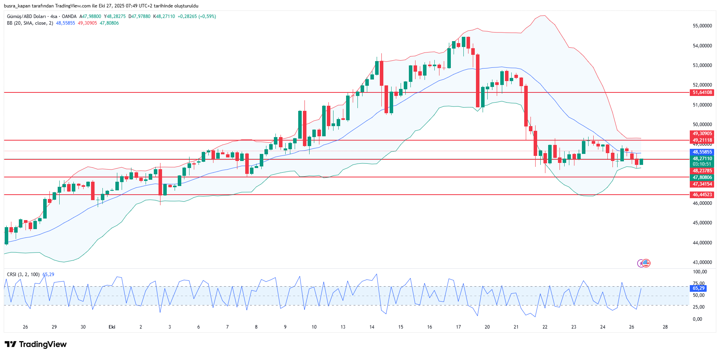Click the blue 65,29 CRSI axis label
This screenshot has width=720, height=356.
point(698,288)
